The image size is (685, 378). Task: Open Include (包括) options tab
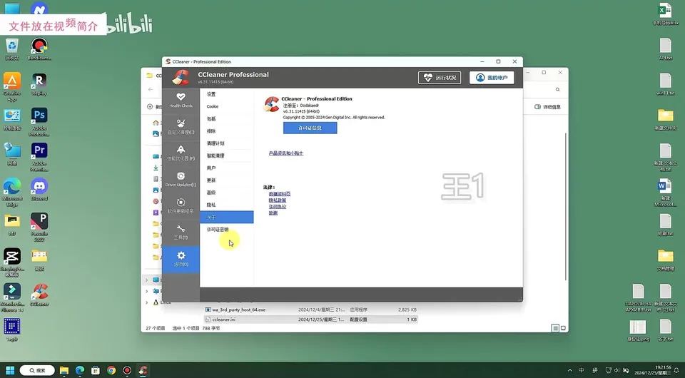click(x=227, y=118)
